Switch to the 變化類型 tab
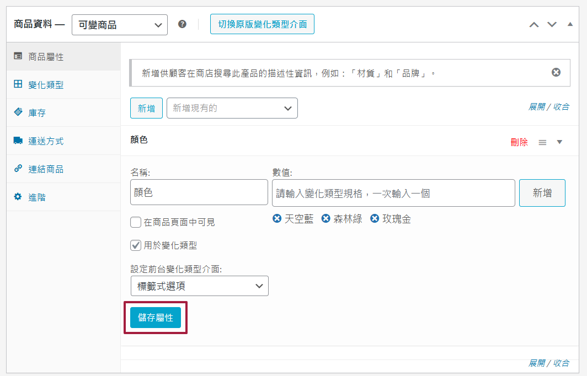The width and height of the screenshot is (587, 376). click(x=46, y=85)
